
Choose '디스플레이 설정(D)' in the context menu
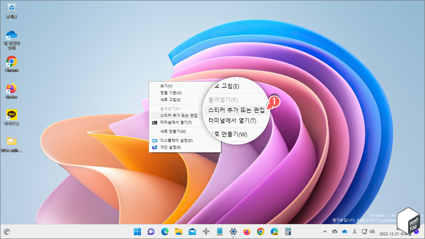click(x=185, y=140)
